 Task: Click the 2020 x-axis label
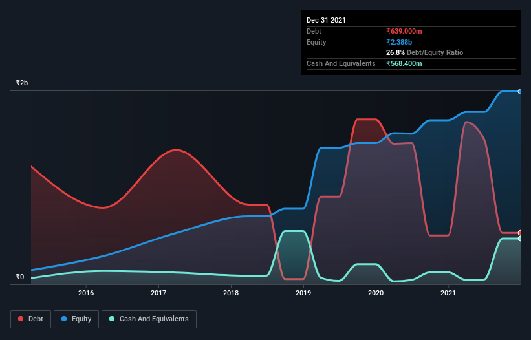point(376,293)
